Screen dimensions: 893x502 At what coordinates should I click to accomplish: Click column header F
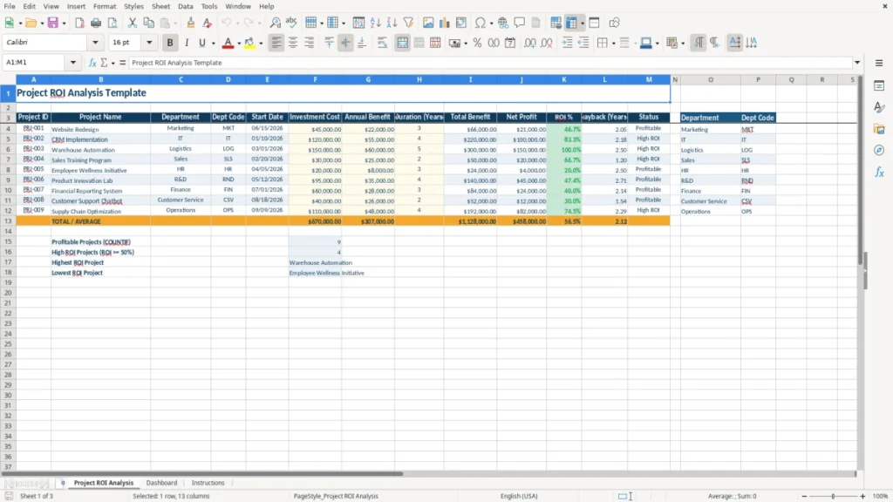pos(315,79)
